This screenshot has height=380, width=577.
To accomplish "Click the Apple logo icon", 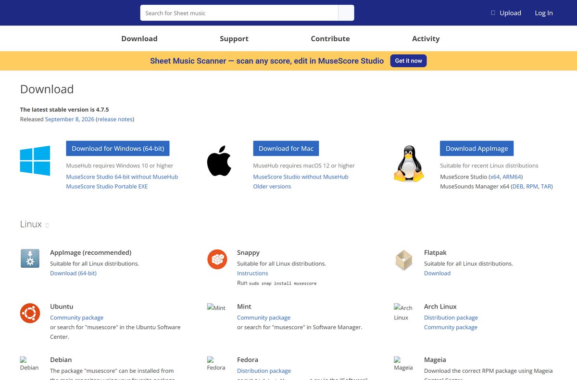I will point(219,162).
